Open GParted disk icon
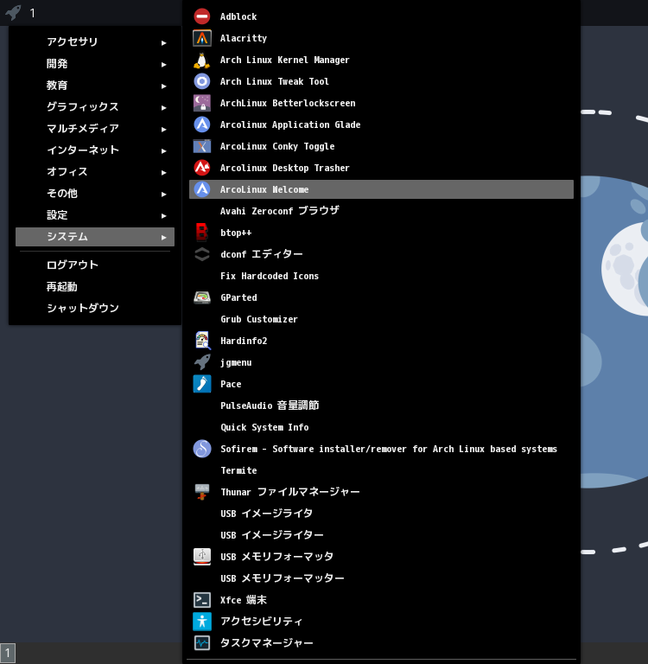Image resolution: width=648 pixels, height=664 pixels. [202, 297]
